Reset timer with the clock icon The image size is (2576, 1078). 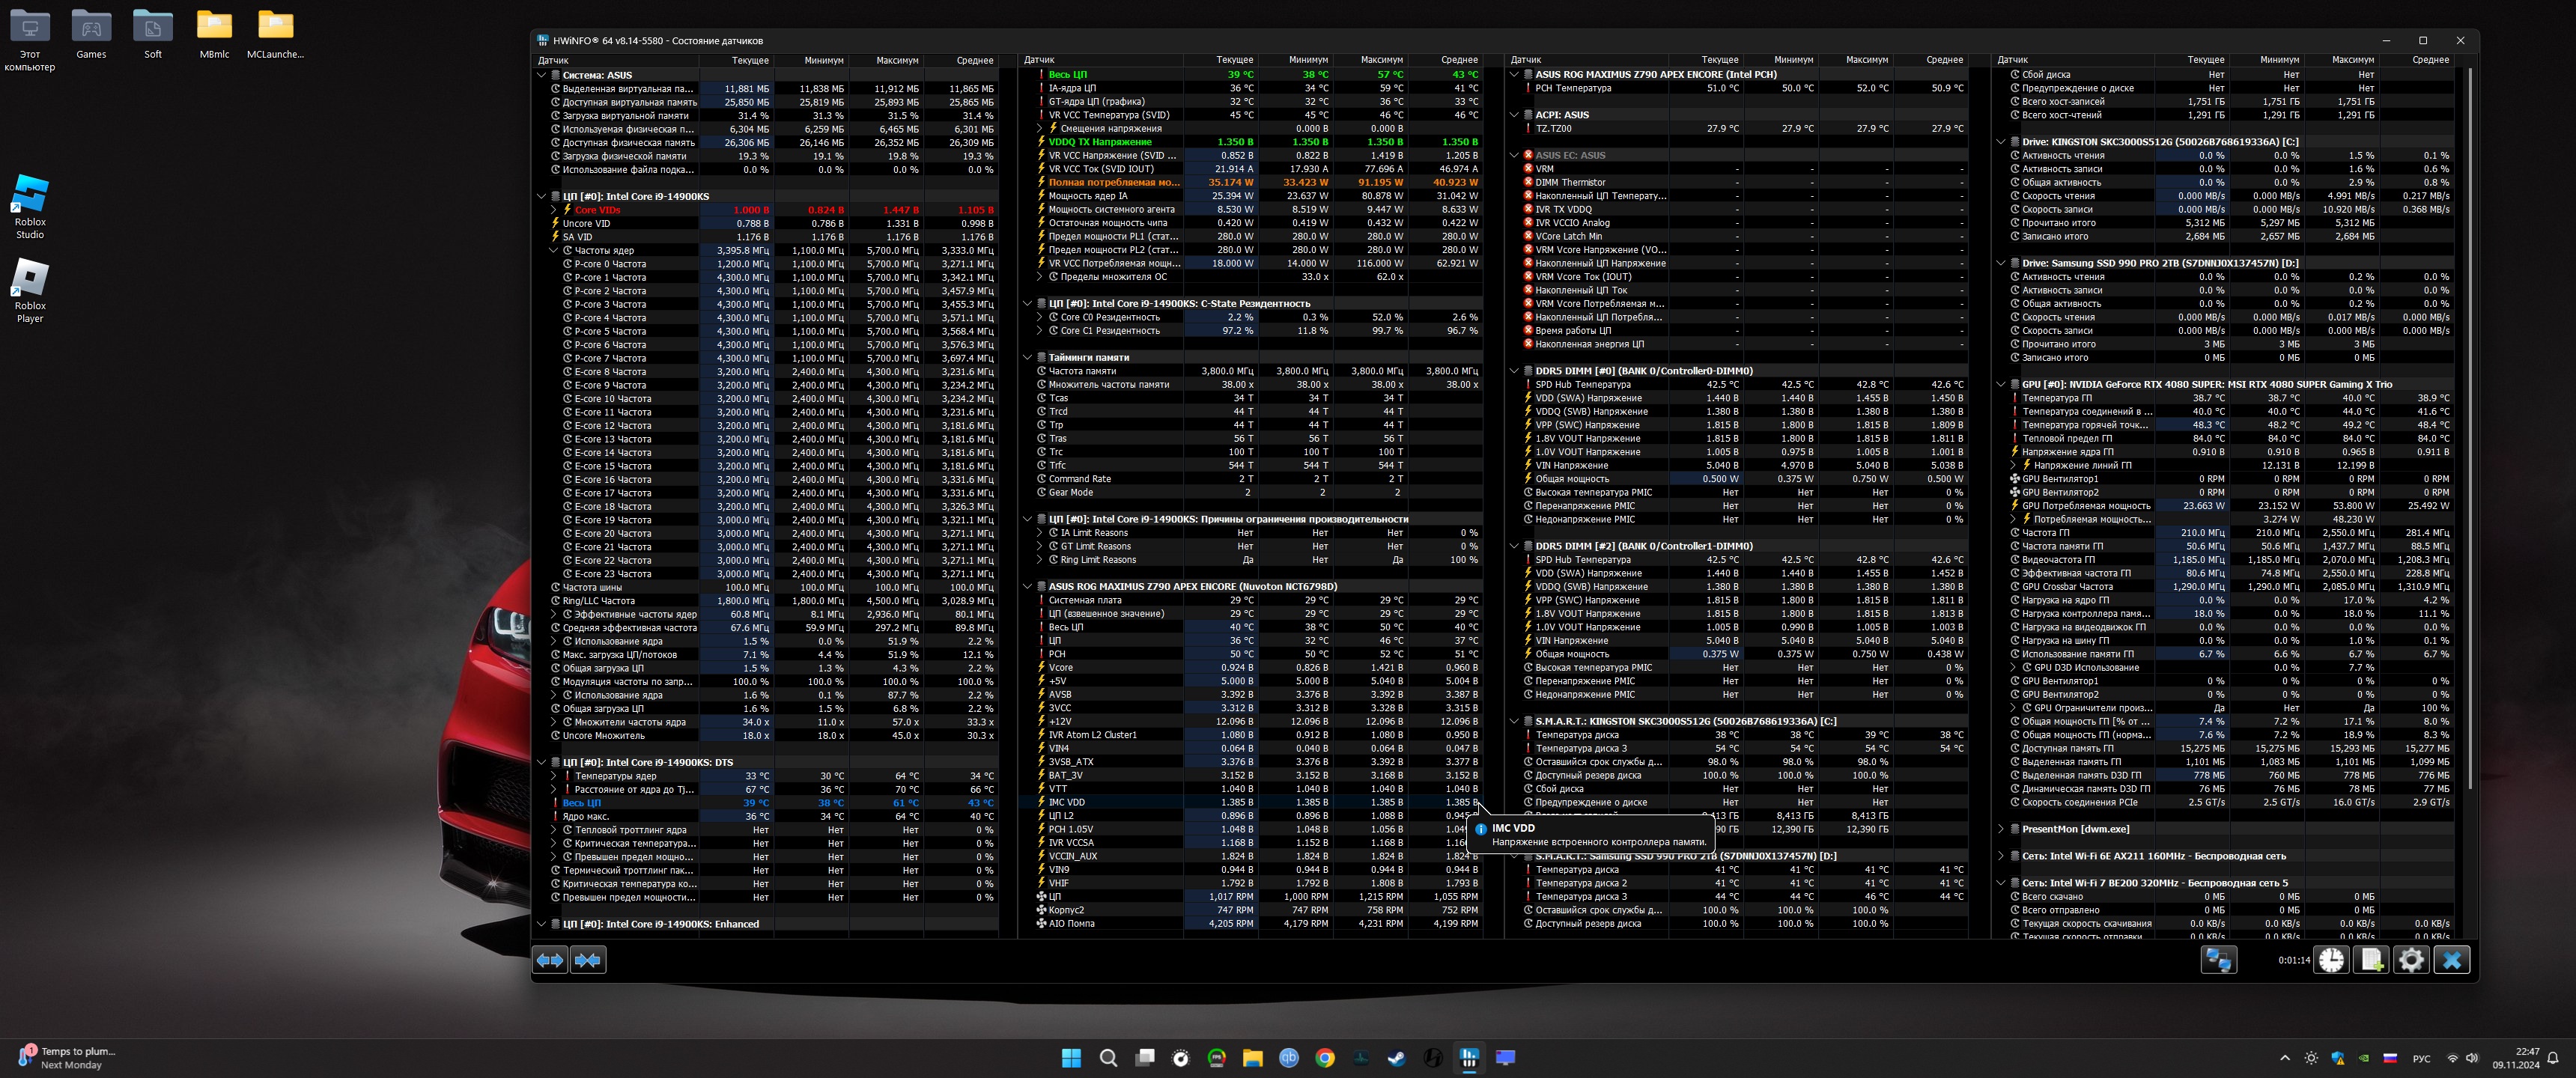coord(2331,960)
